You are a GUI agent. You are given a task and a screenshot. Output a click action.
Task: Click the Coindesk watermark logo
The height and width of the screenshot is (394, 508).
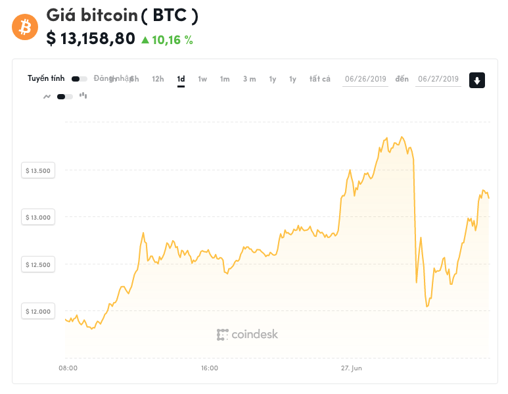(248, 335)
